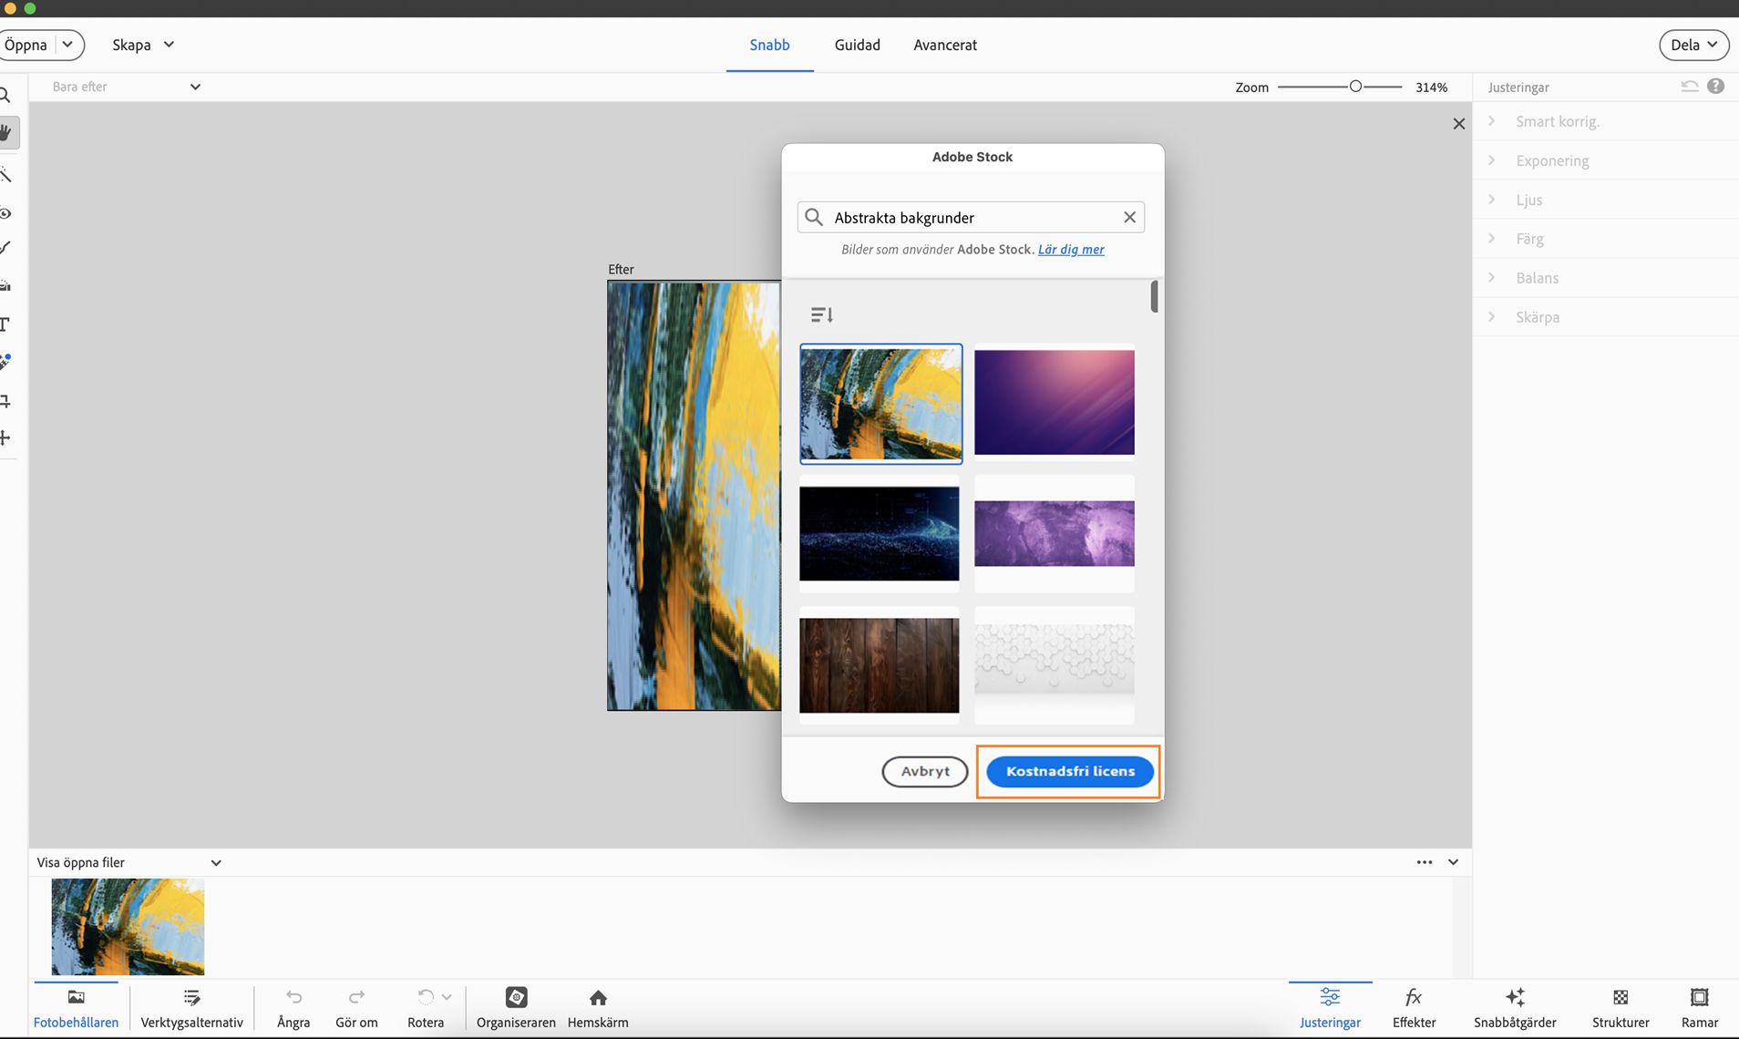Expand the Exponering adjustment section

pos(1552,160)
